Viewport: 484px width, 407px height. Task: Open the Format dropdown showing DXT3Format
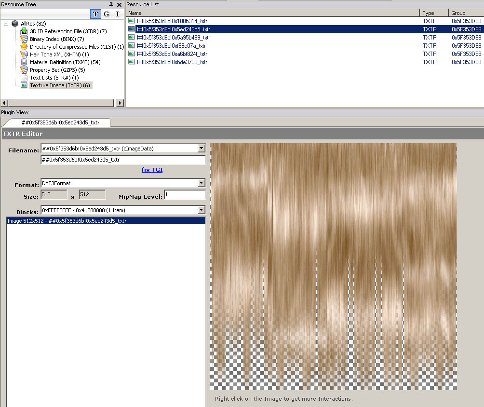click(202, 183)
